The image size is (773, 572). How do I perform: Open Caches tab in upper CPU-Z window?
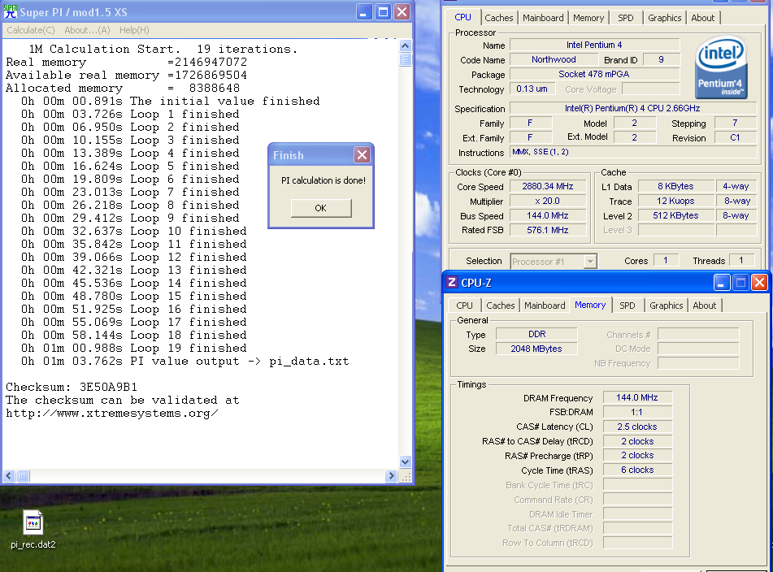(x=499, y=18)
